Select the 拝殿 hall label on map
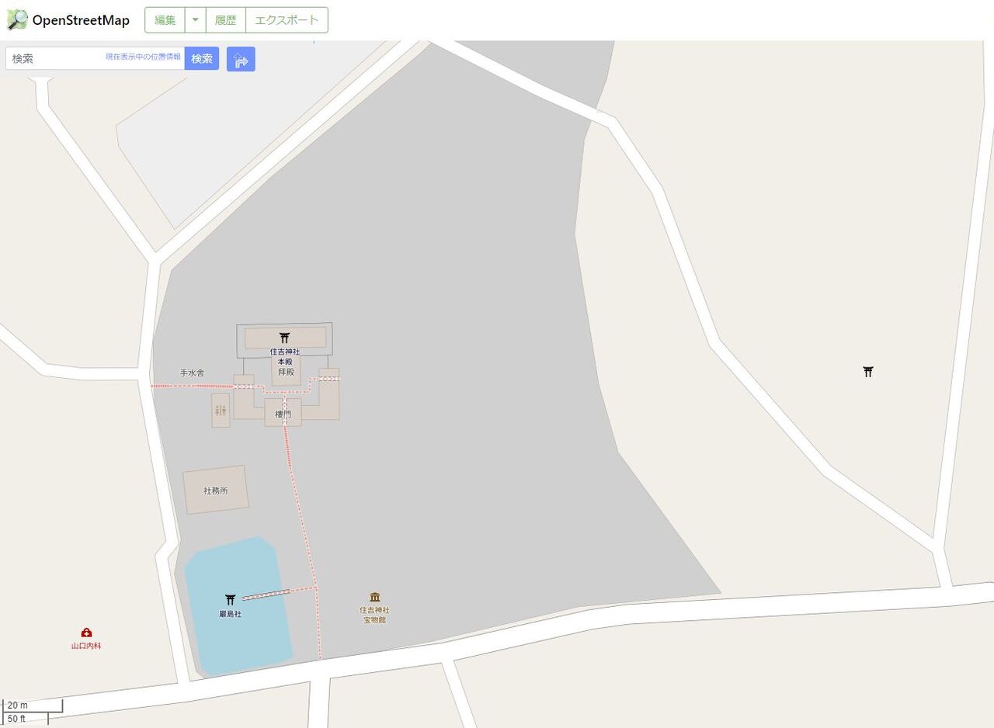 tap(287, 372)
